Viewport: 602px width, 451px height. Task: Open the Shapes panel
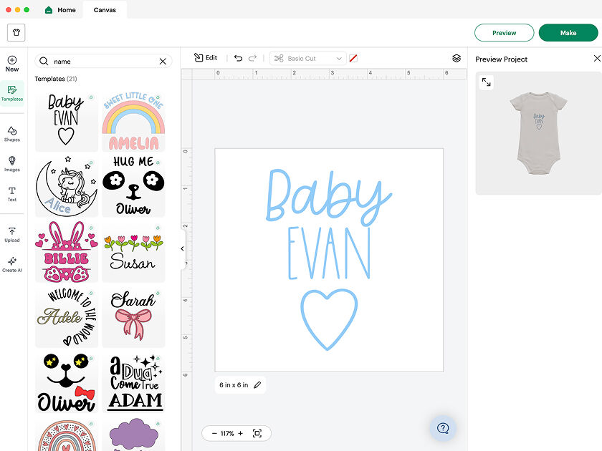pos(12,133)
